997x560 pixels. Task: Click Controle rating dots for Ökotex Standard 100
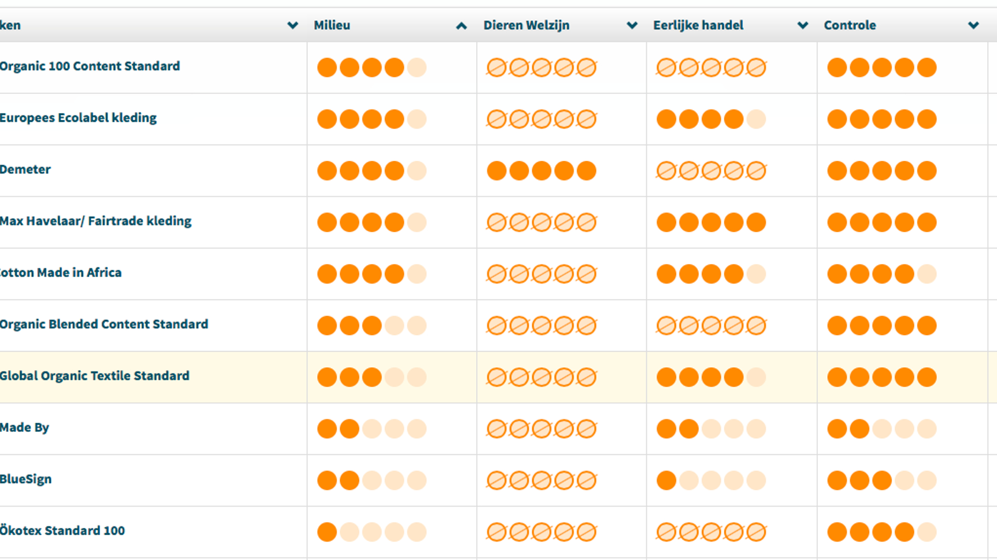(882, 532)
